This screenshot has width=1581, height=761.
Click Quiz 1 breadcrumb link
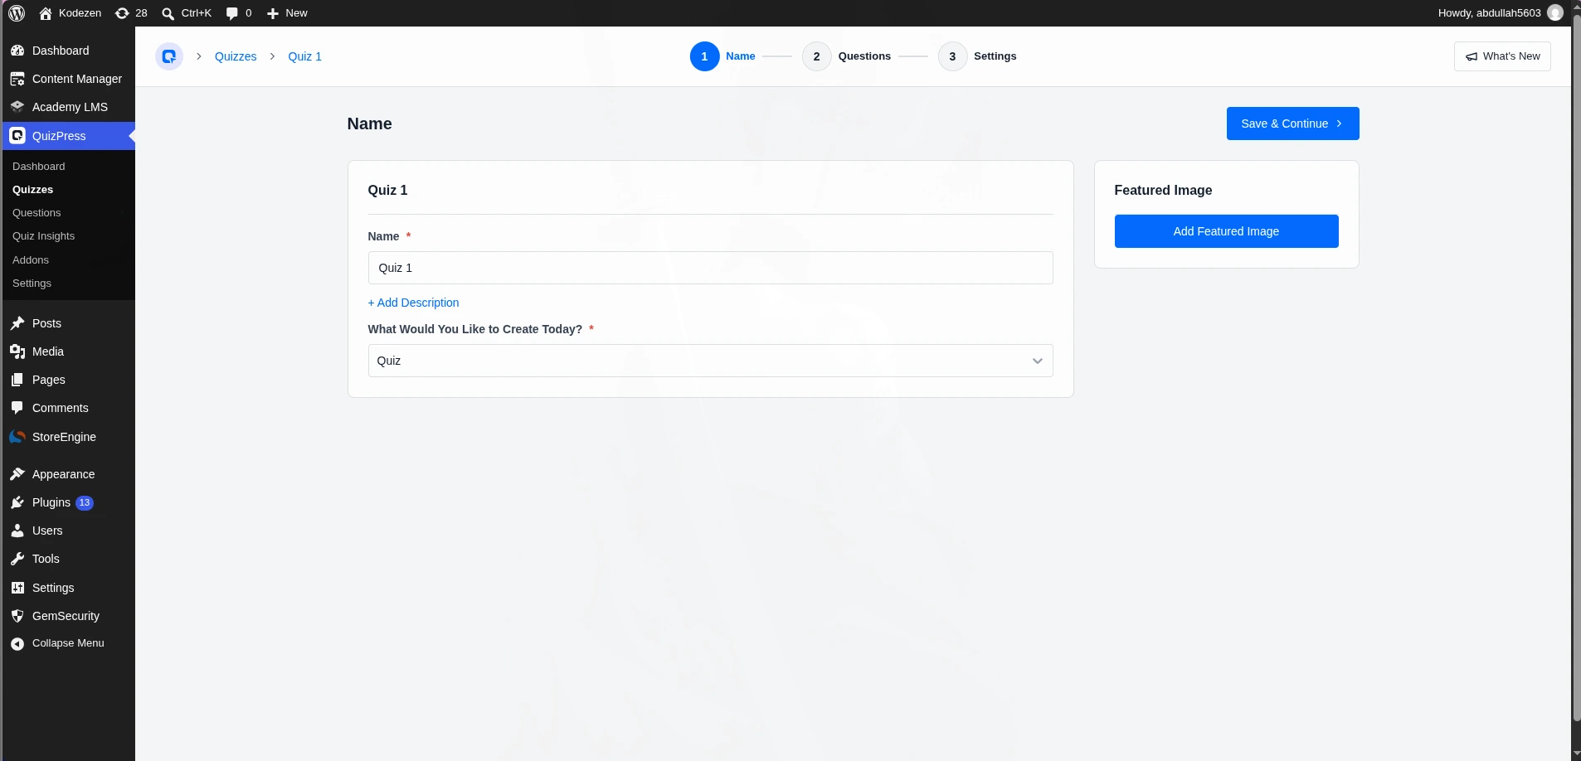(304, 56)
